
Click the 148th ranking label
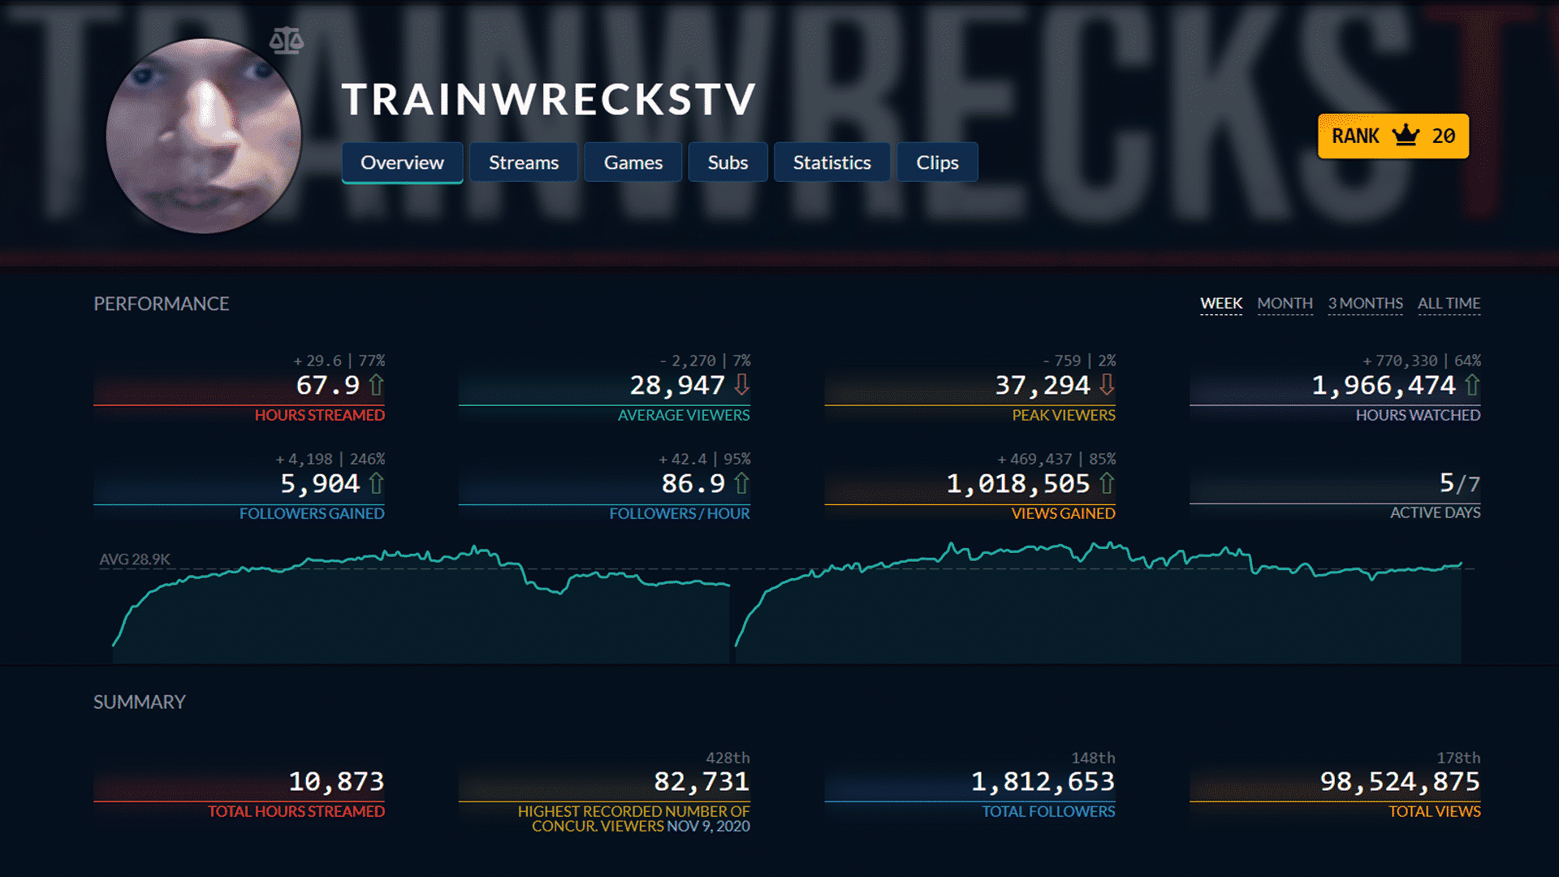(1093, 758)
